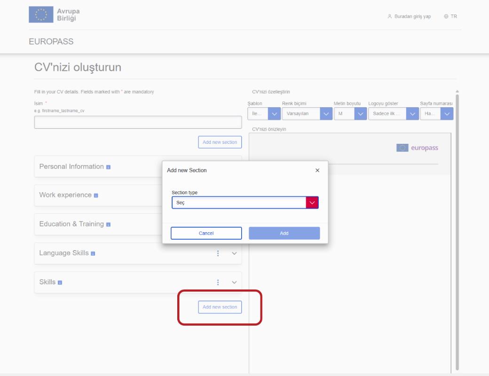Open three-dot options for Skills section
489x376 pixels.
pyautogui.click(x=218, y=282)
